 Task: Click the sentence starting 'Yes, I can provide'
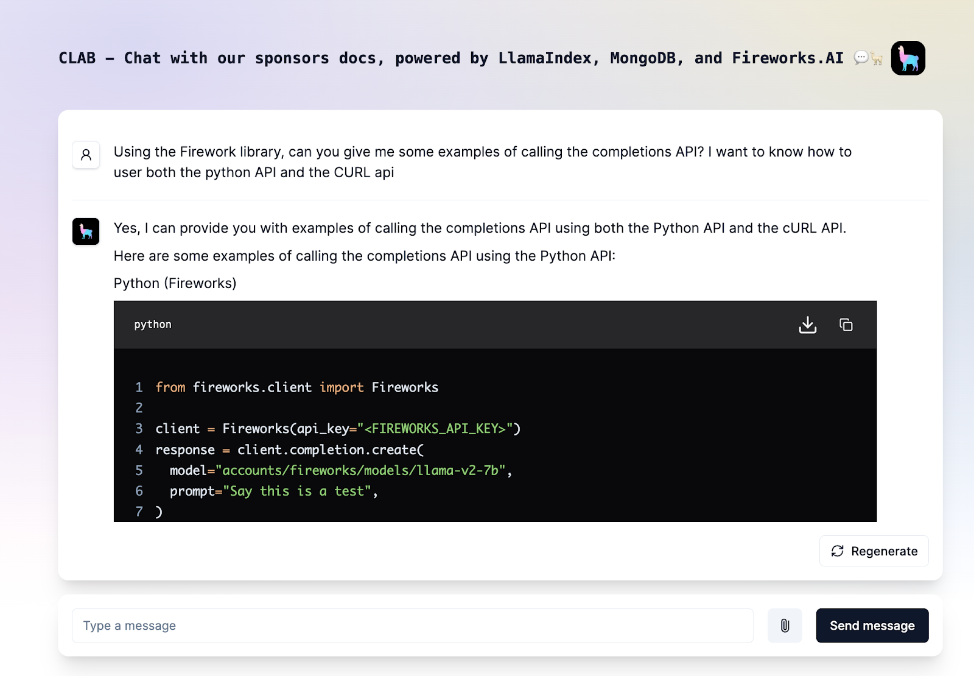[x=480, y=228]
